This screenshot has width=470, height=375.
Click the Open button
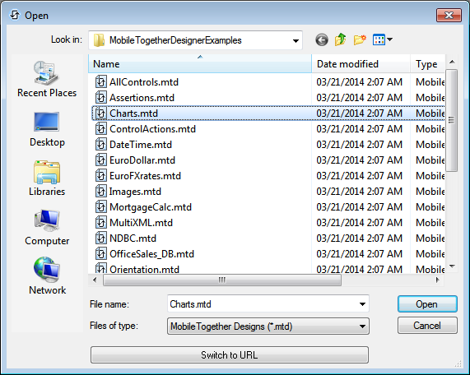[x=427, y=304]
